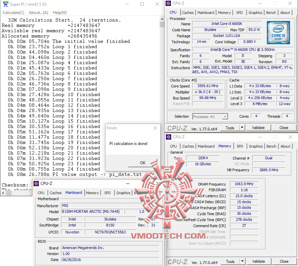Click the Core Voltage value 0.880 V
Image resolution: width=298 pixels, height=266 pixels.
(x=250, y=42)
